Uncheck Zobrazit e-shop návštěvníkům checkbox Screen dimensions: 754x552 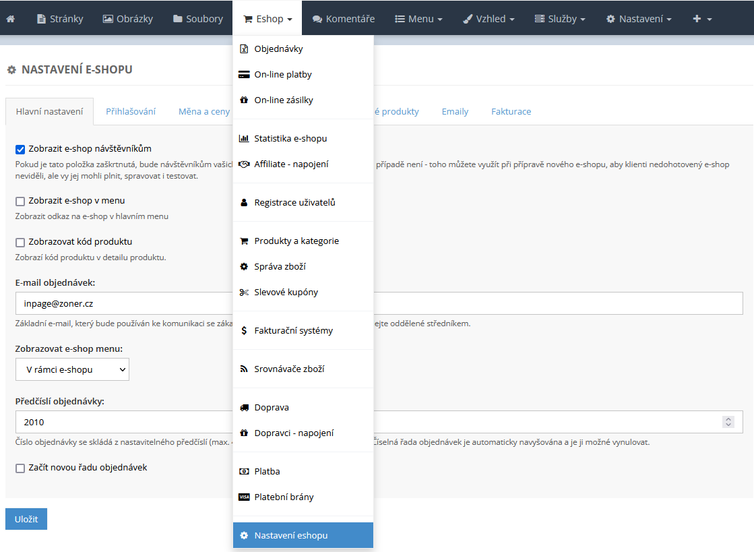pyautogui.click(x=20, y=149)
